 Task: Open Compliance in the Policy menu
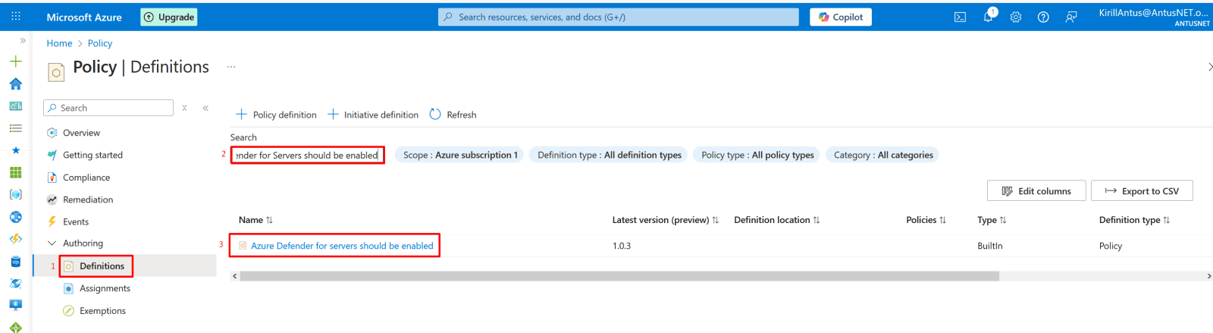click(86, 177)
